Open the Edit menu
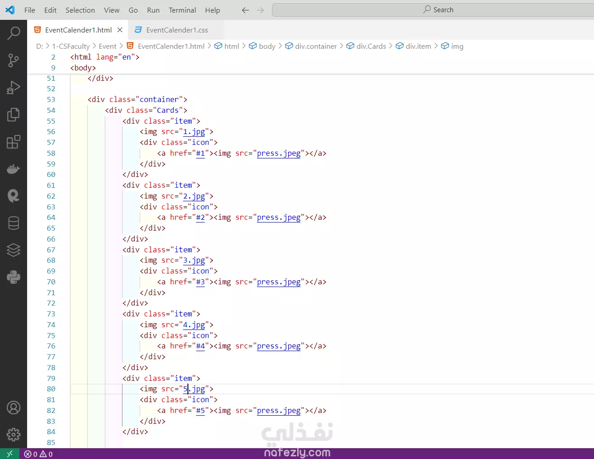This screenshot has width=594, height=459. [x=51, y=10]
